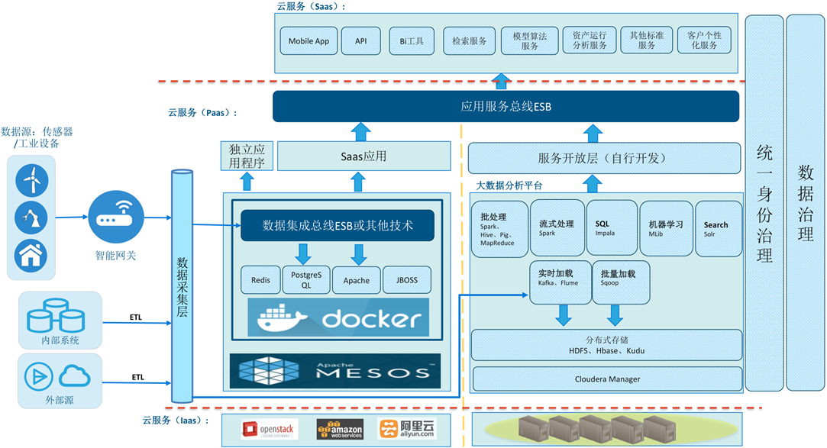The height and width of the screenshot is (448, 827).
Task: Select the PostgreSQL component box
Action: pos(306,280)
